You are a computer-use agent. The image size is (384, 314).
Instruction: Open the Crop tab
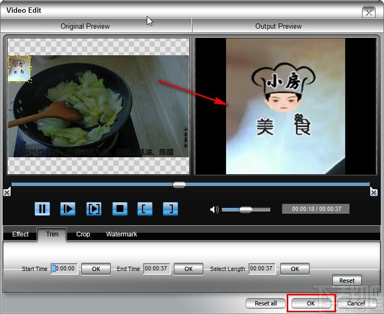[x=83, y=234]
